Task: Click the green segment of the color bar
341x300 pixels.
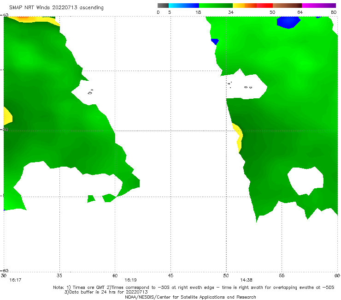Action: (216, 6)
